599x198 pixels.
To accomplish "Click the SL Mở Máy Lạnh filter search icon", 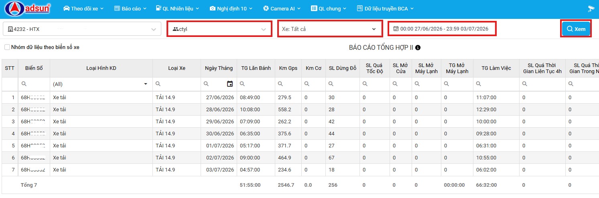I will point(417,84).
